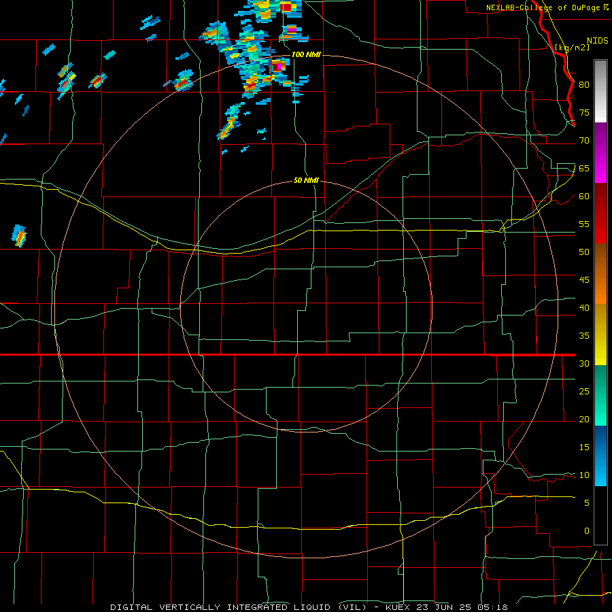Pick the green segment of the color bar

click(x=600, y=395)
